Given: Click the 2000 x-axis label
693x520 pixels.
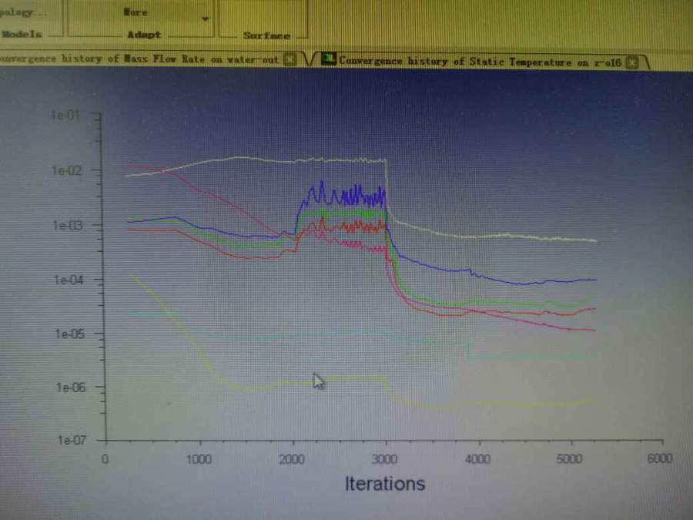Looking at the screenshot, I should point(292,459).
